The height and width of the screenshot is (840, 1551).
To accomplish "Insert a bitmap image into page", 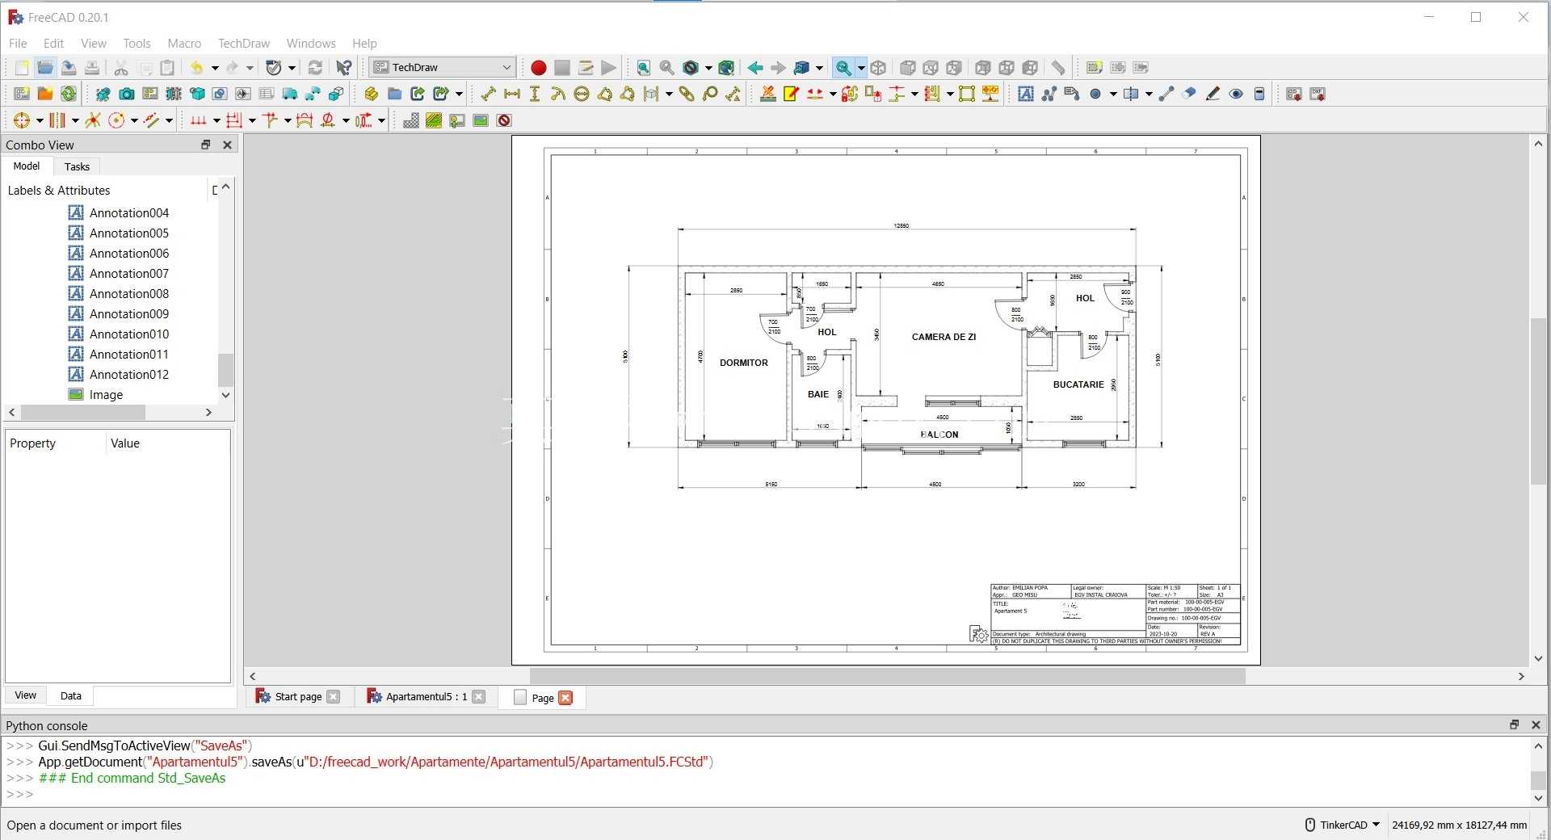I will (481, 120).
